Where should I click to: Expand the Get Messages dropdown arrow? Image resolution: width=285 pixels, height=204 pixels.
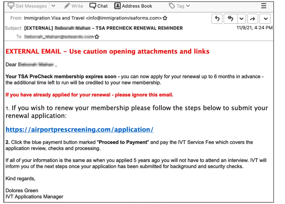pos(53,6)
